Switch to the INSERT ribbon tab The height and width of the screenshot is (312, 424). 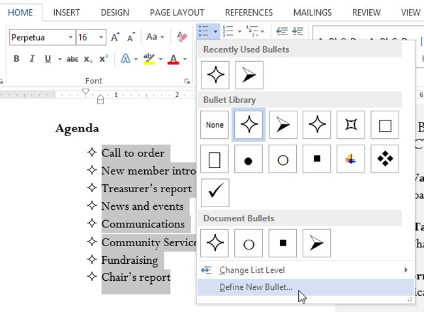point(67,12)
